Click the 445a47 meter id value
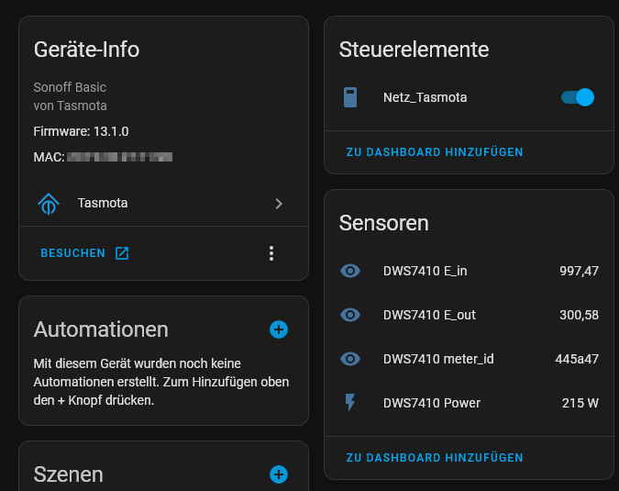 click(x=577, y=359)
